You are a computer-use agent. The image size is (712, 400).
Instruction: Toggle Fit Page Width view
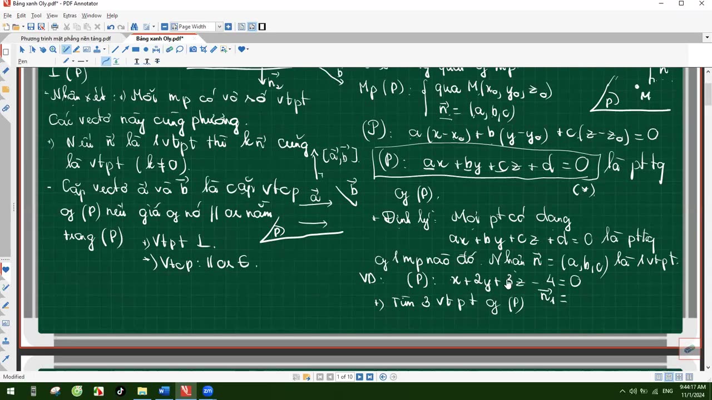[252, 27]
